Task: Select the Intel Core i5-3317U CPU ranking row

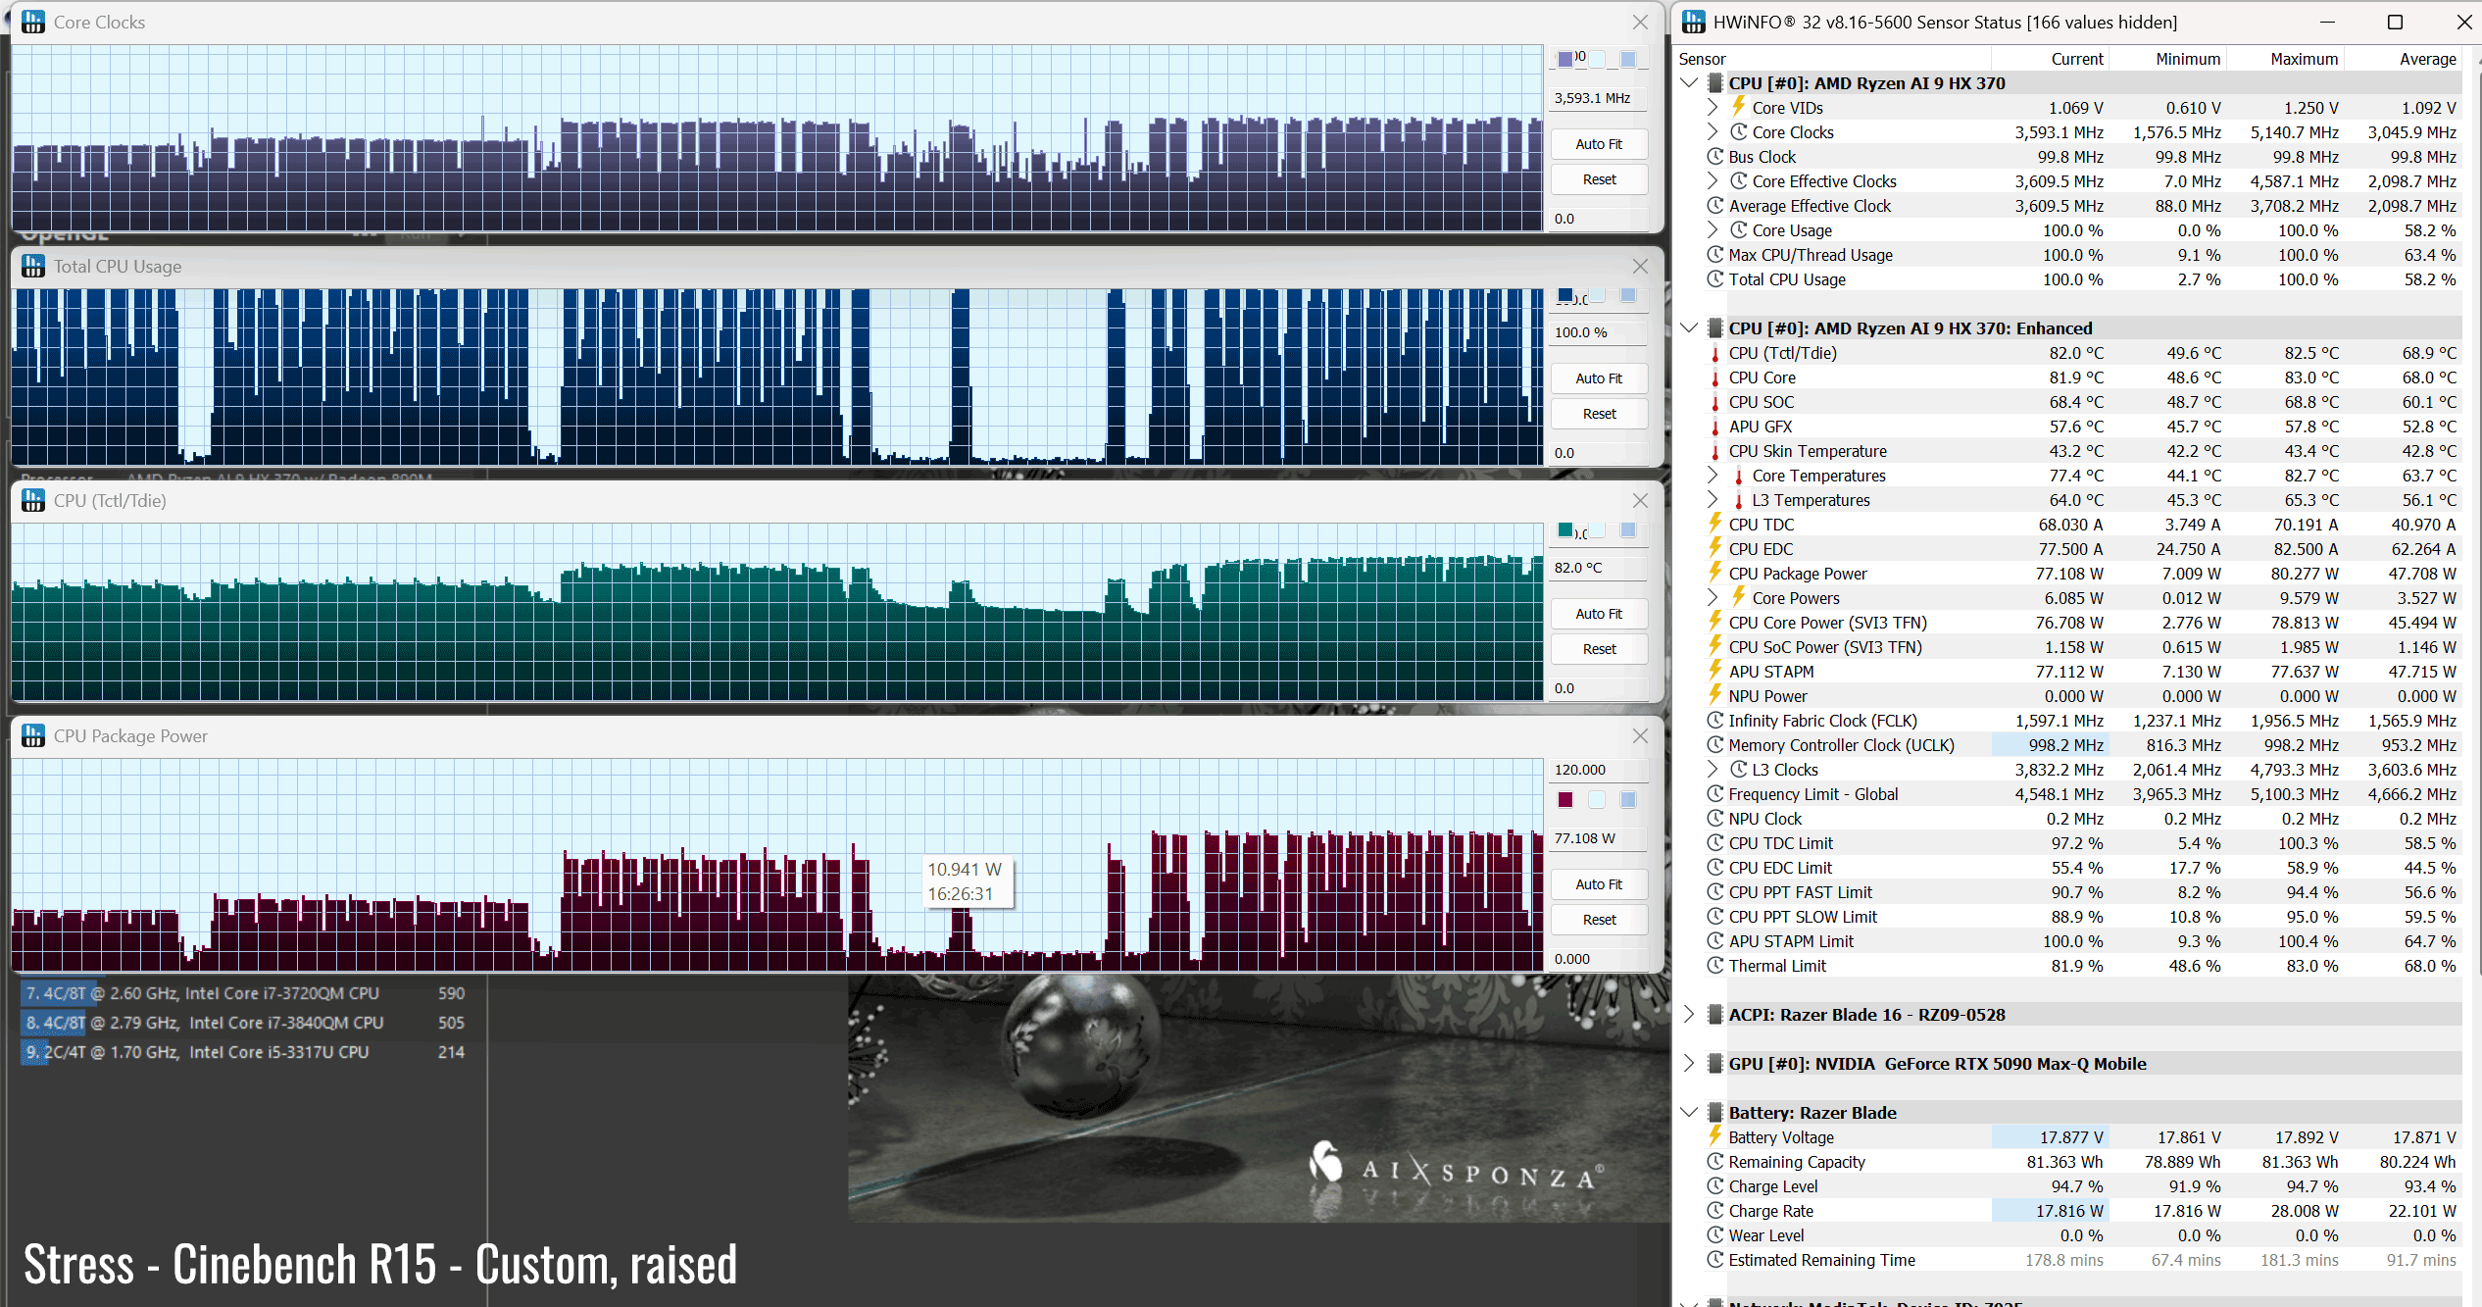Action: coord(243,1052)
